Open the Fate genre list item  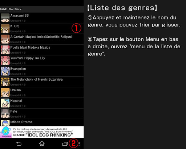(x=42, y=114)
